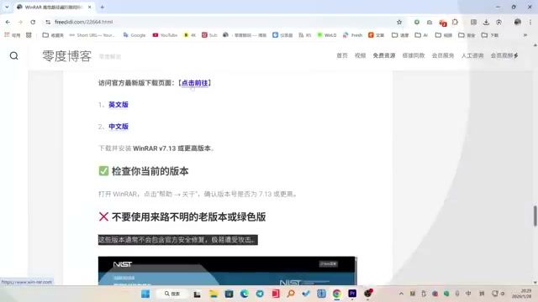The height and width of the screenshot is (302, 538).
Task: Open the 人工咨询 navigation item
Action: 472,55
